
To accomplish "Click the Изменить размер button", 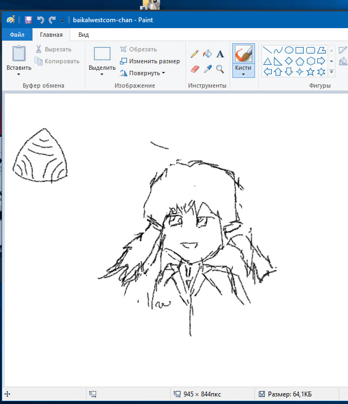I will (150, 61).
